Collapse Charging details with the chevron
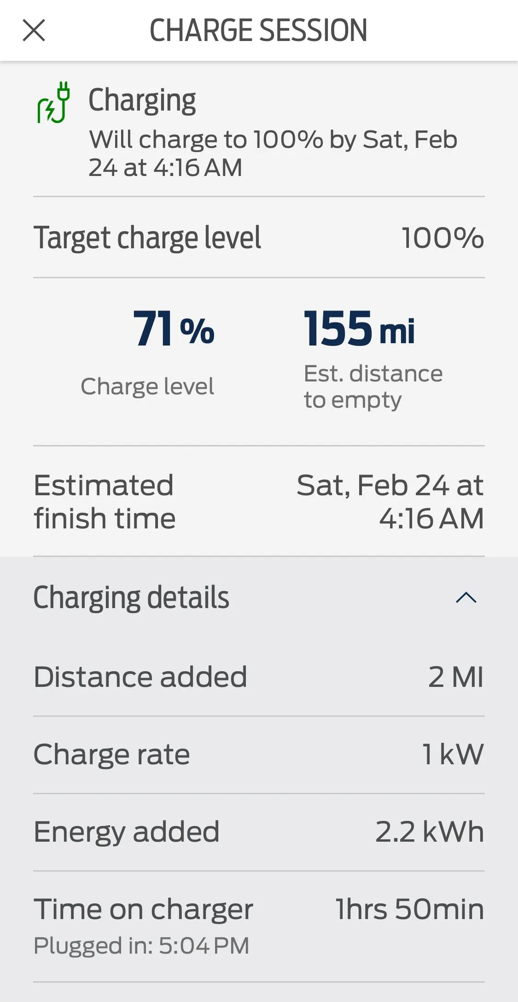The image size is (518, 1002). tap(466, 598)
